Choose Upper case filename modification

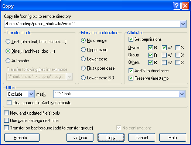click(83, 50)
